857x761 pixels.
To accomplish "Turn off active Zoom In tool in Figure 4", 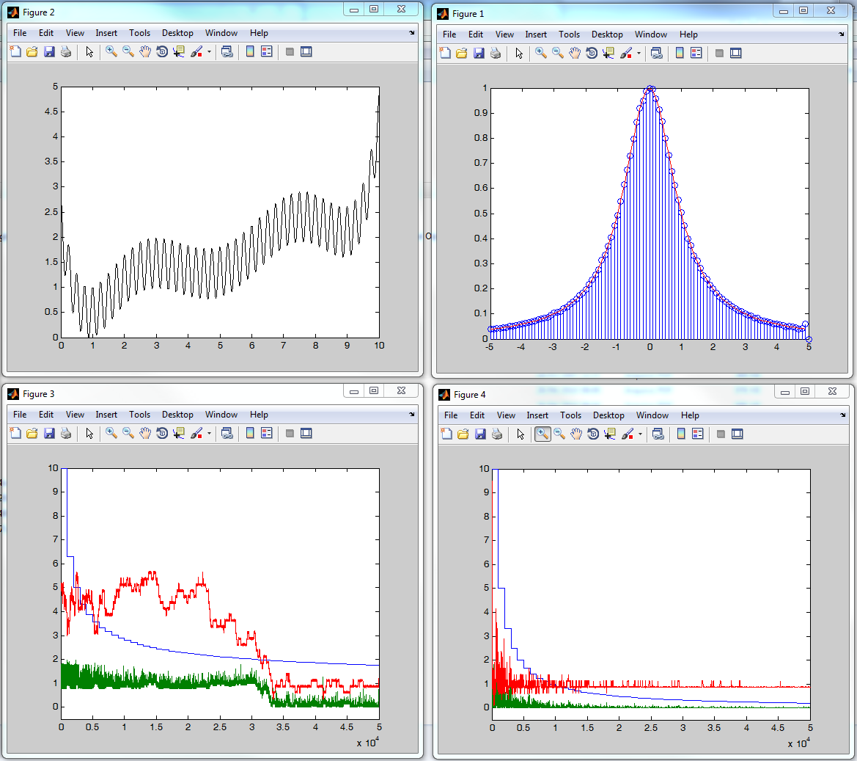I will (x=542, y=434).
